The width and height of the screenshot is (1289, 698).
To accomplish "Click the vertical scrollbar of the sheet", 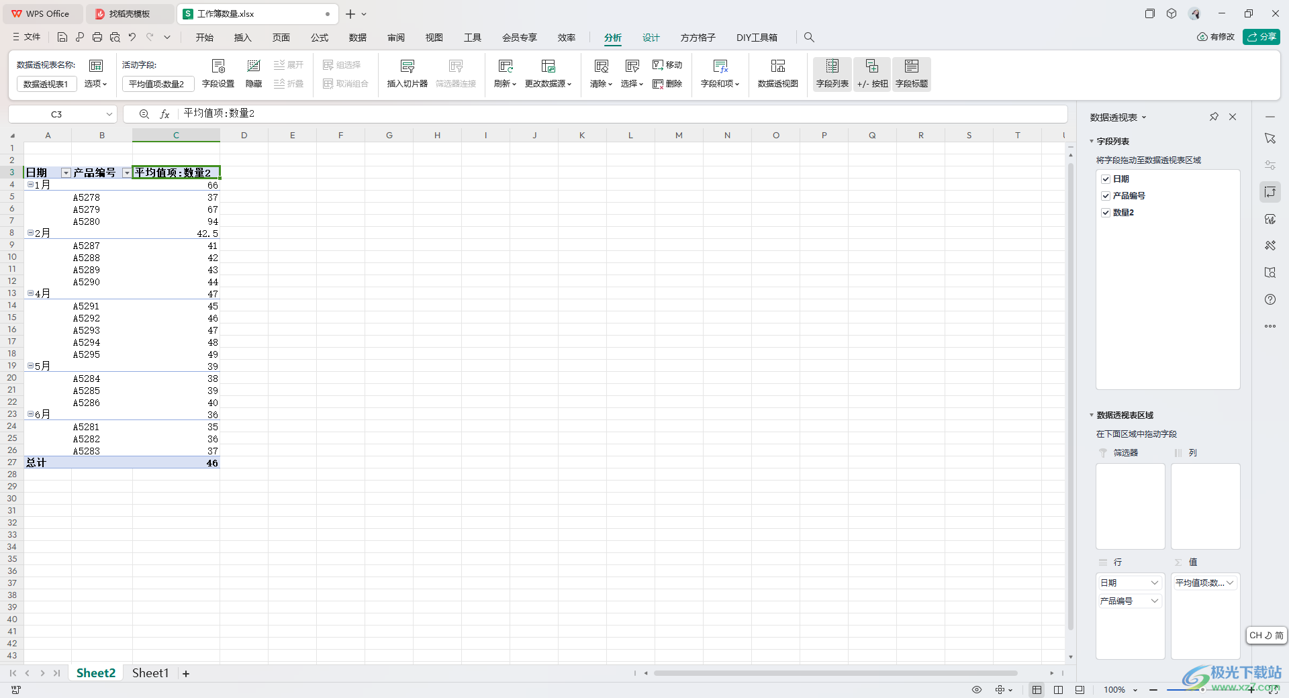I will tap(1071, 396).
